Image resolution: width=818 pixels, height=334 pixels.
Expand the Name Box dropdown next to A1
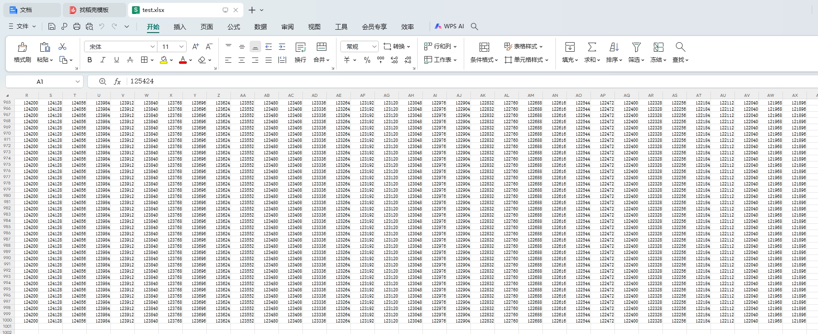pos(77,81)
